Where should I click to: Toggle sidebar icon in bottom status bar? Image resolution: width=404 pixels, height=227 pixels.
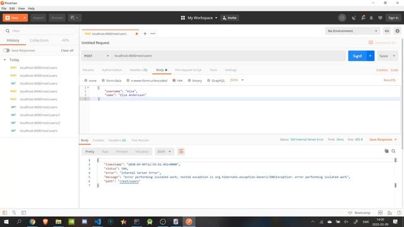[x=4, y=212]
